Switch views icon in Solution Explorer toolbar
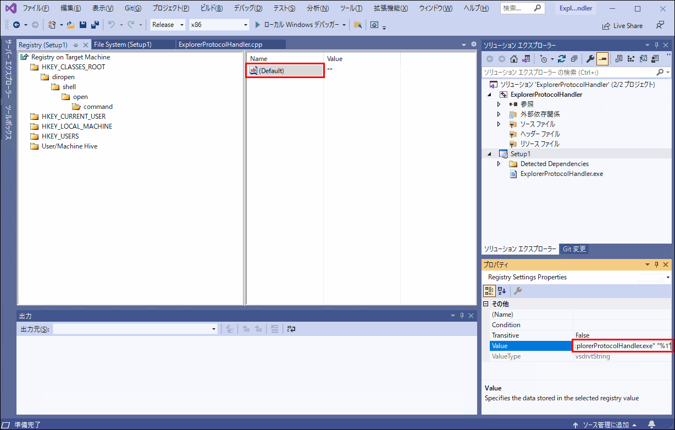The height and width of the screenshot is (430, 675). coord(526,59)
